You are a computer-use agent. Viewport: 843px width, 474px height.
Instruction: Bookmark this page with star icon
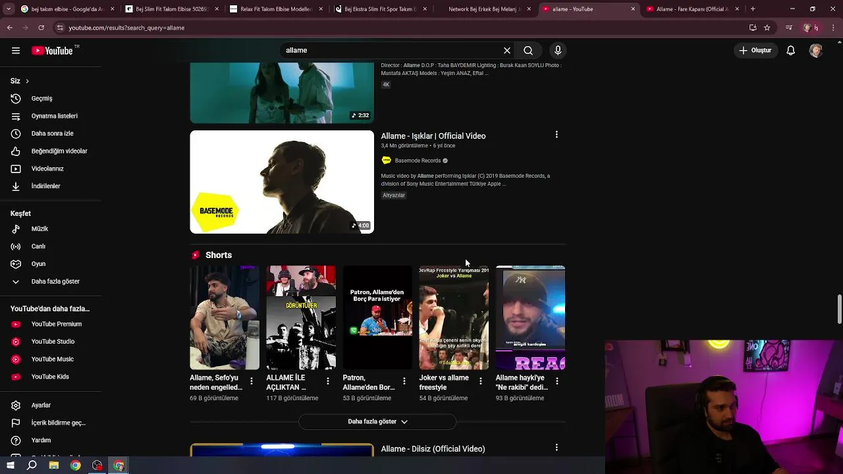pos(767,28)
